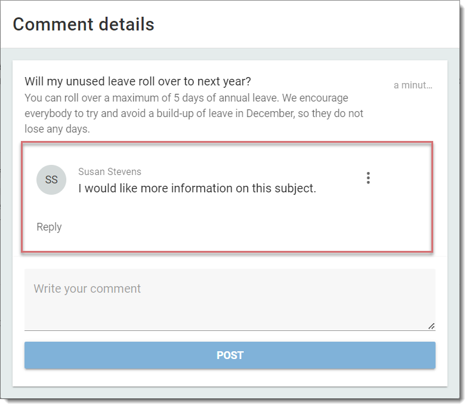Click 'lose any days.' line of answer
Viewport: 469px width, 408px height.
pyautogui.click(x=57, y=129)
